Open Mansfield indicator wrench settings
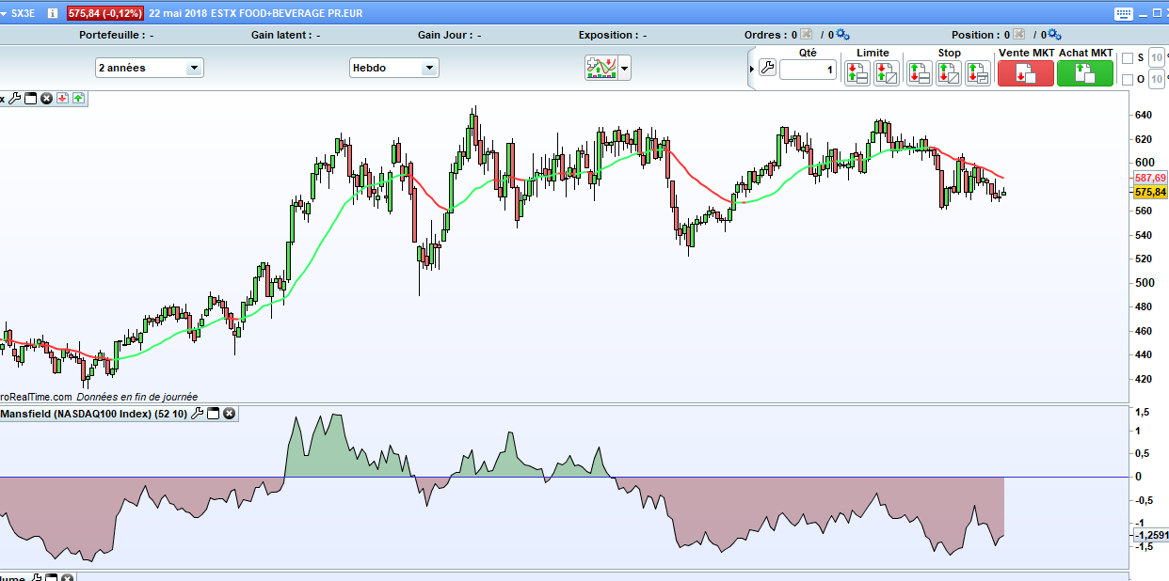 (x=198, y=414)
